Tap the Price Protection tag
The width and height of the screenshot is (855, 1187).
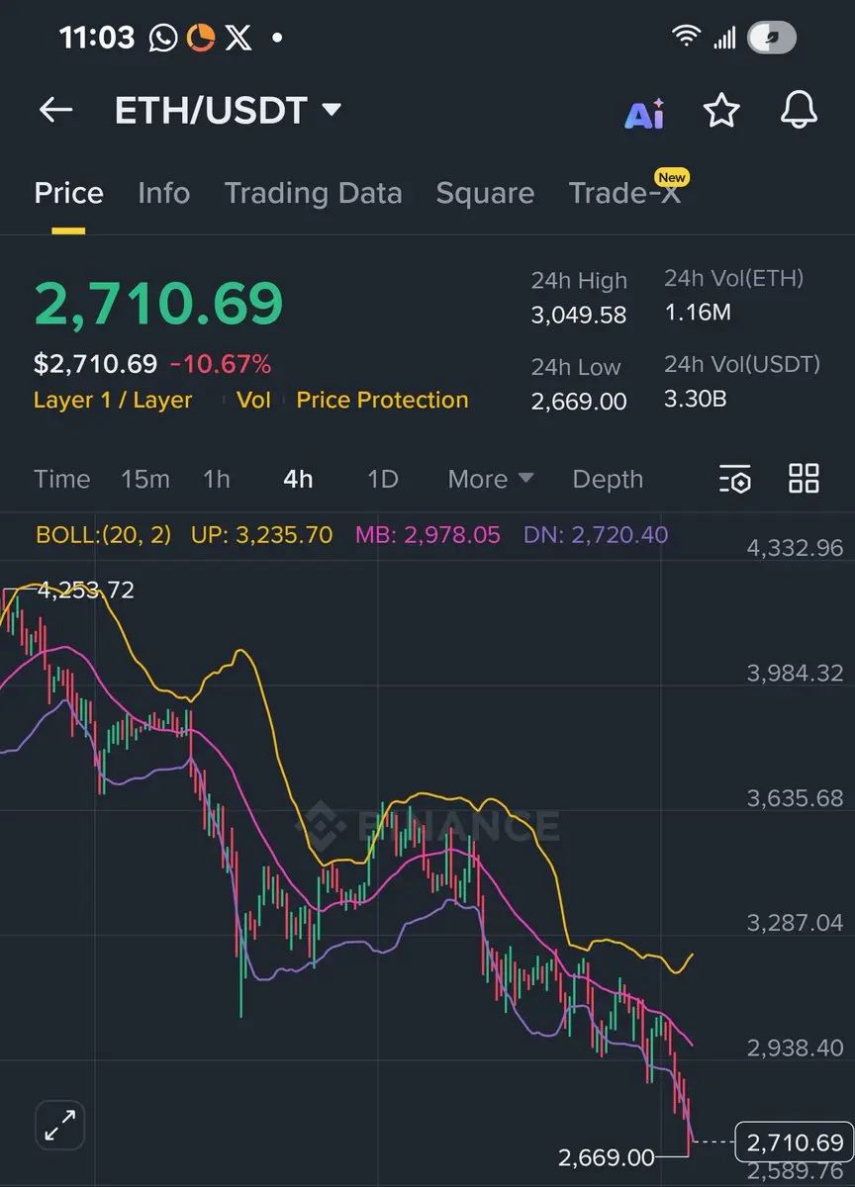(382, 400)
